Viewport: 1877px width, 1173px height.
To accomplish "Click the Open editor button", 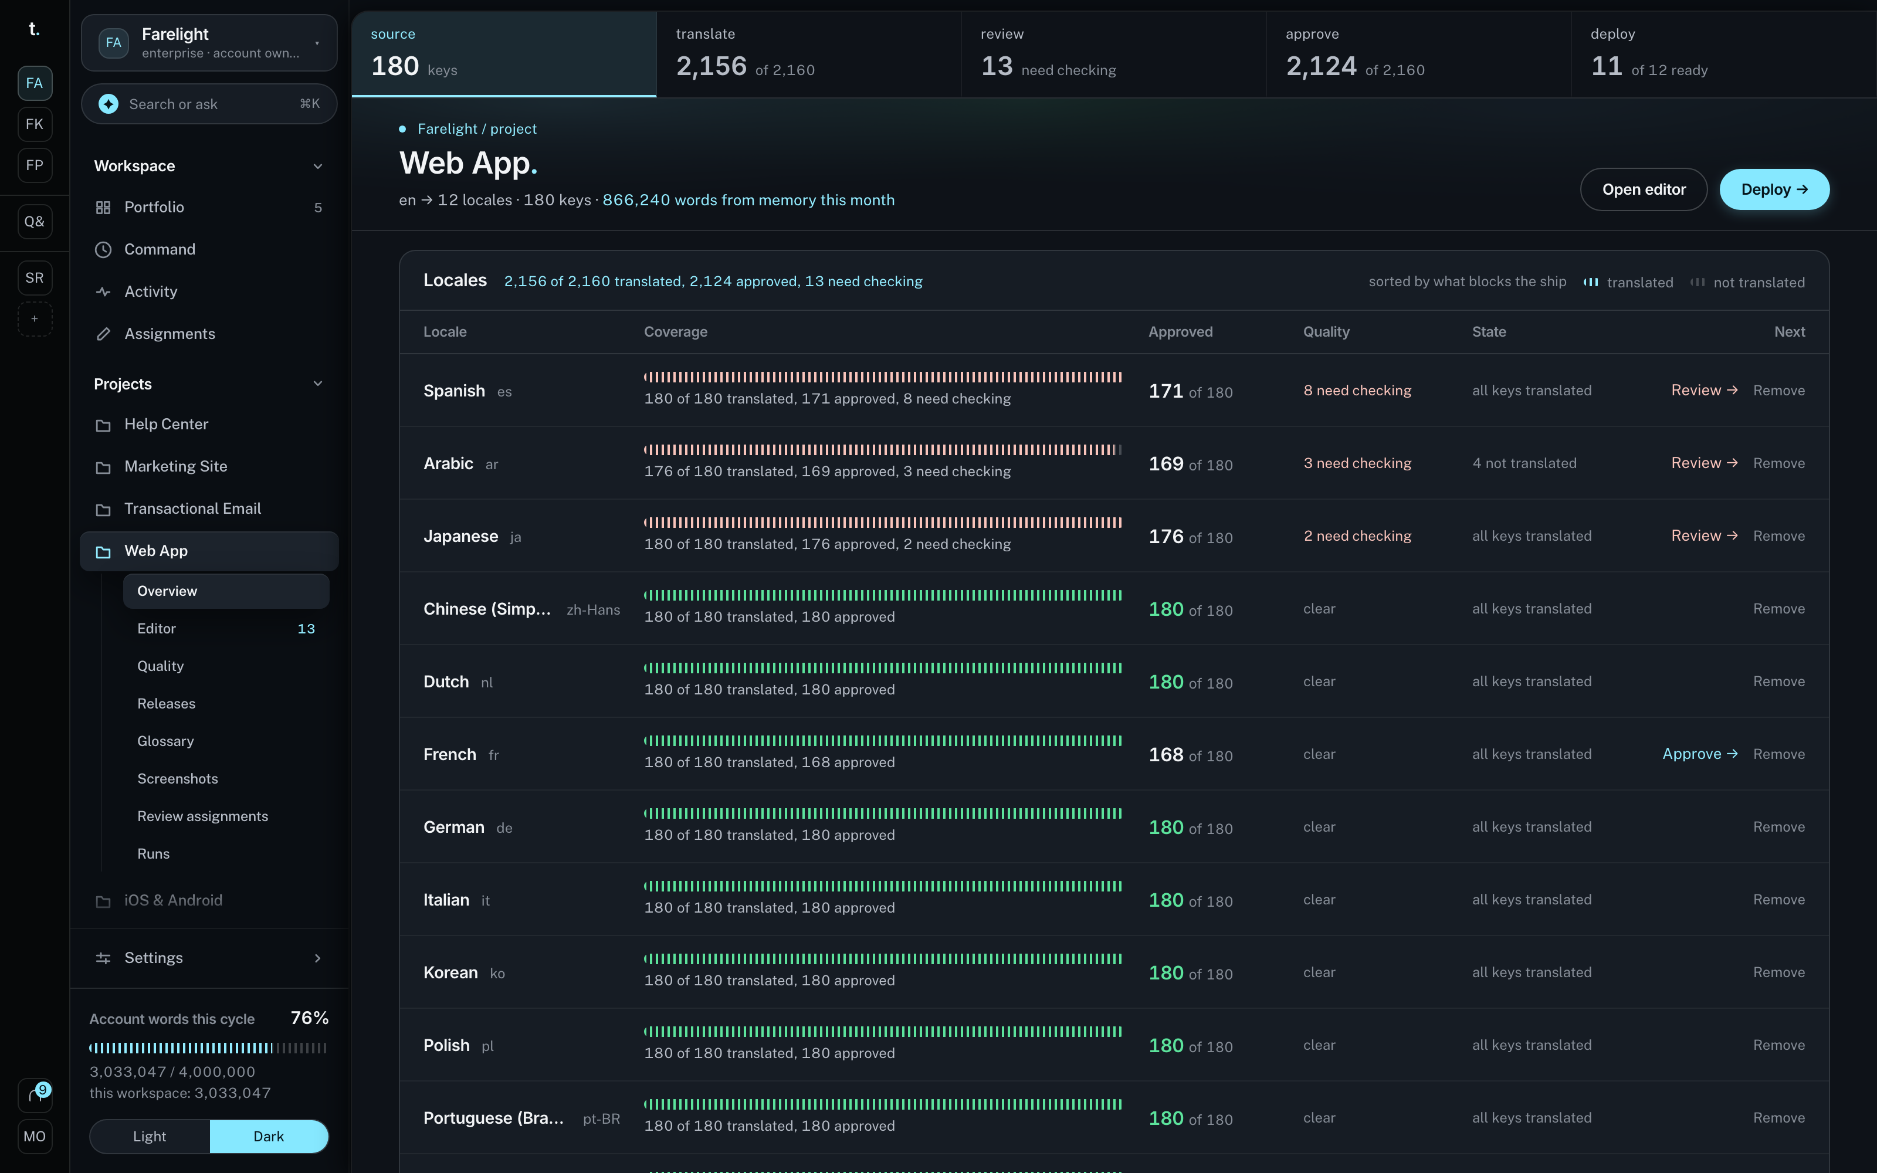I will [x=1644, y=189].
